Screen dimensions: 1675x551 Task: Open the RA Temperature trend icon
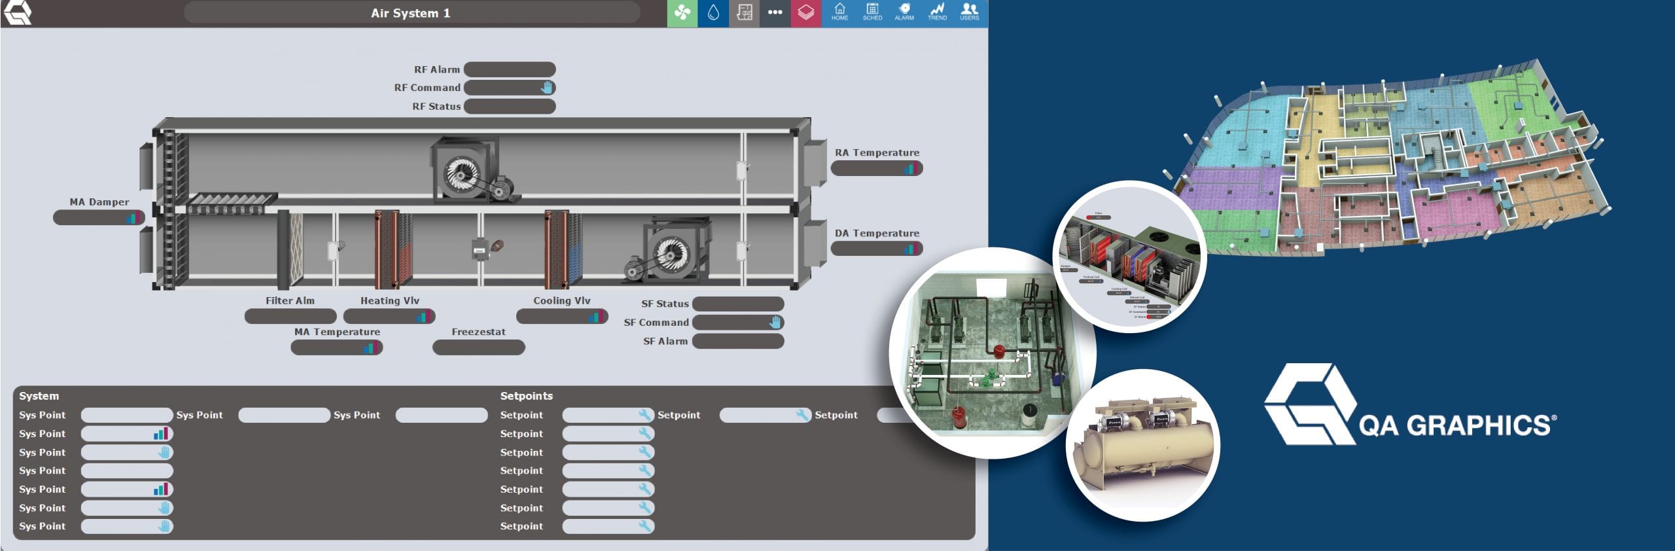(x=911, y=169)
